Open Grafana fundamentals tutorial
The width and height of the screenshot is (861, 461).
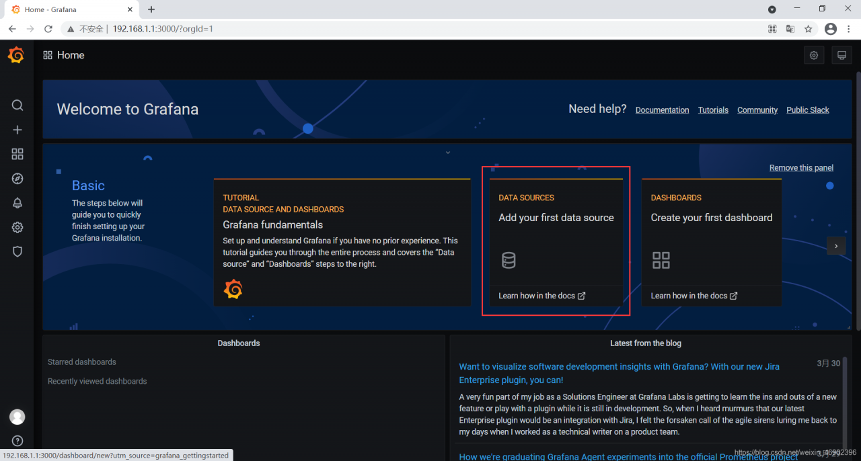click(273, 225)
